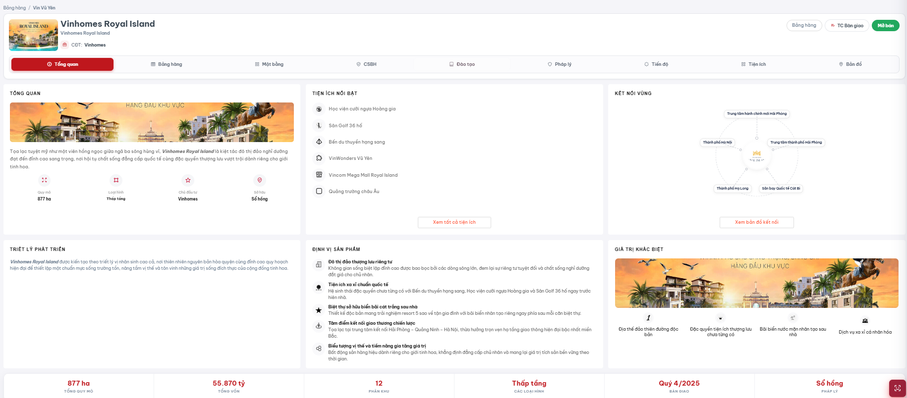Click the horse riding academy amenity icon
This screenshot has width=907, height=398.
[x=319, y=109]
